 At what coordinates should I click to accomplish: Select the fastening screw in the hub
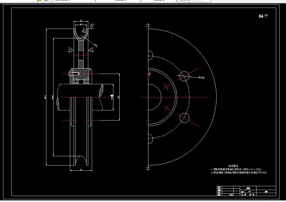click(73, 74)
